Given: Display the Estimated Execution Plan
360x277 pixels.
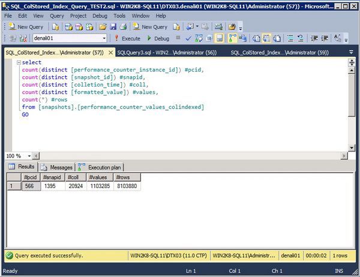Looking at the screenshot, I should [x=199, y=38].
